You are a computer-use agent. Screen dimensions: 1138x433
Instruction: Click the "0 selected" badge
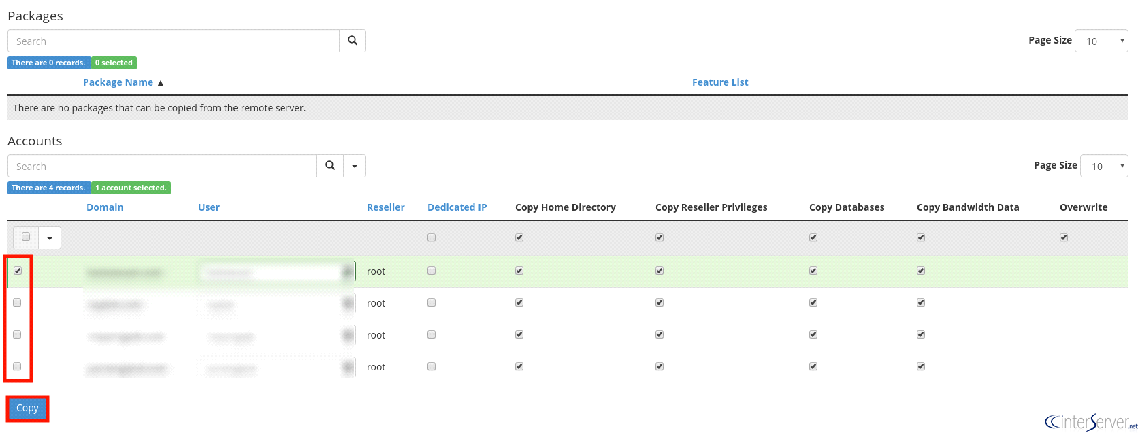pyautogui.click(x=114, y=63)
